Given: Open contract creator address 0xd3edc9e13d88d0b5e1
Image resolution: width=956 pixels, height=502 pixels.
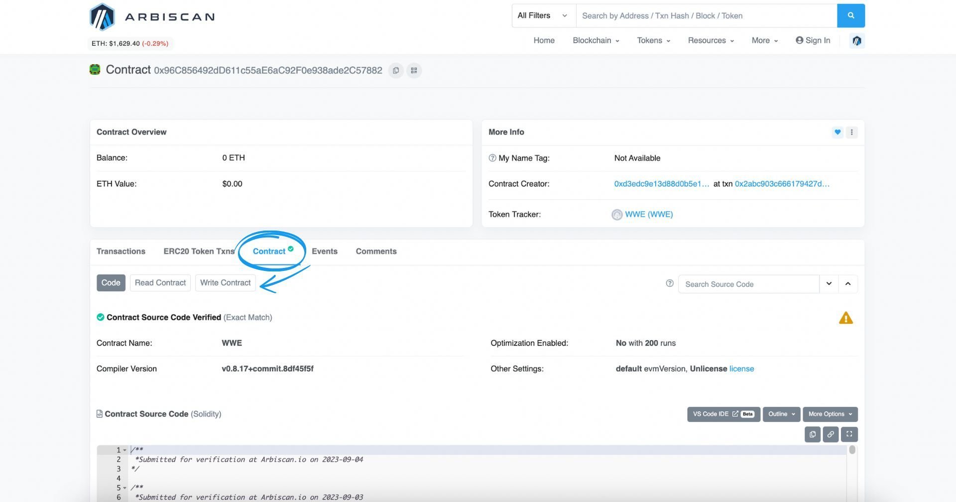Looking at the screenshot, I should (662, 184).
